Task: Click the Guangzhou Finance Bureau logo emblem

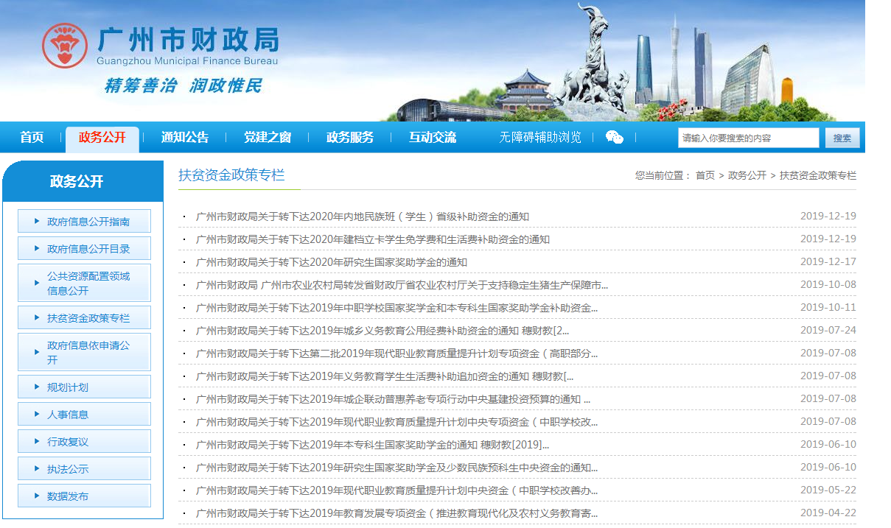Action: [x=65, y=46]
